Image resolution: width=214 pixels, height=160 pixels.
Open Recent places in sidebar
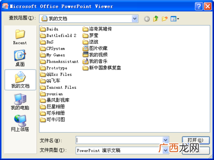click(20, 37)
